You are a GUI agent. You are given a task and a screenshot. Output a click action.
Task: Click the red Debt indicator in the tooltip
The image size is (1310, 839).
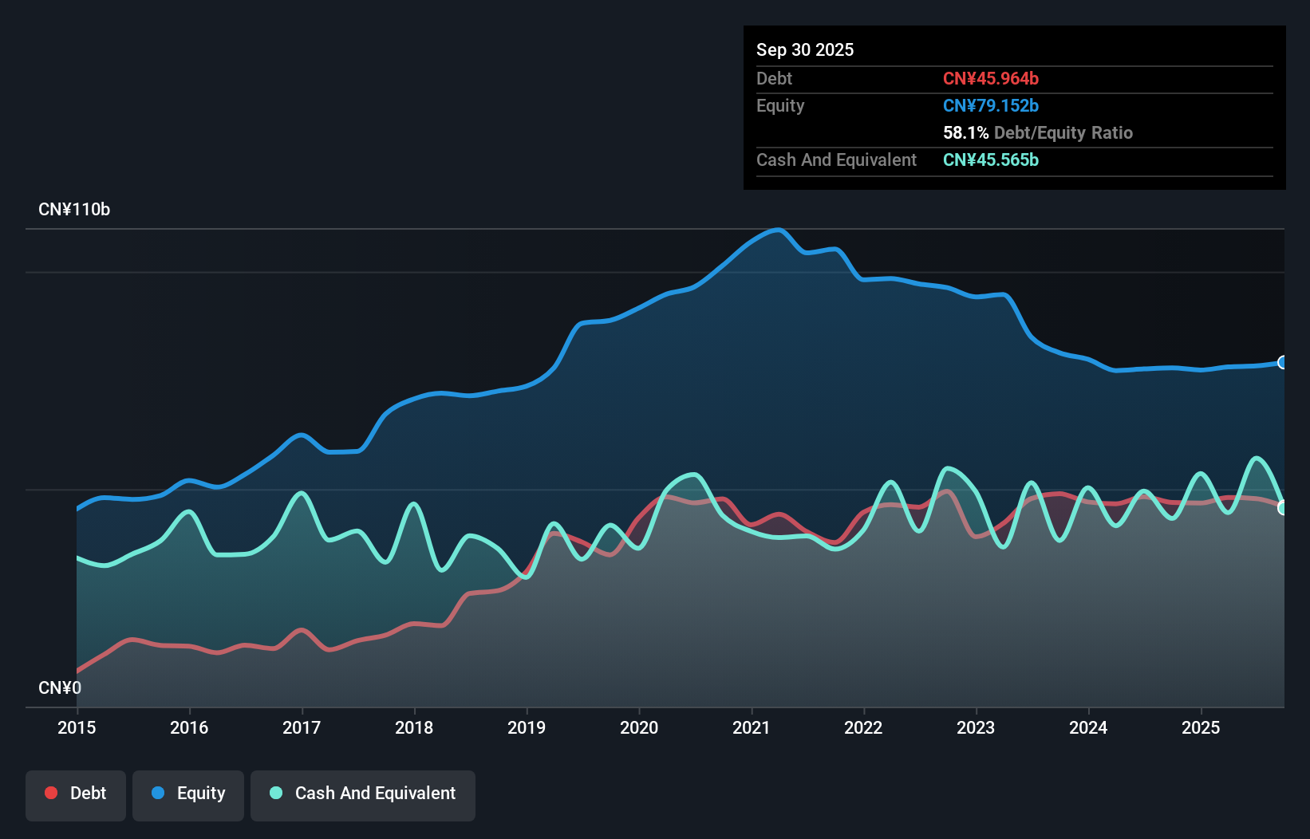tap(991, 78)
